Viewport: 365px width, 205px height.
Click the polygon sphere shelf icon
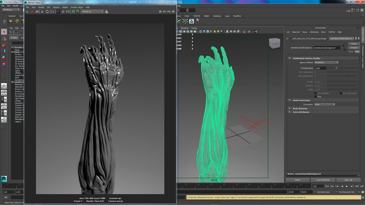pos(11,21)
